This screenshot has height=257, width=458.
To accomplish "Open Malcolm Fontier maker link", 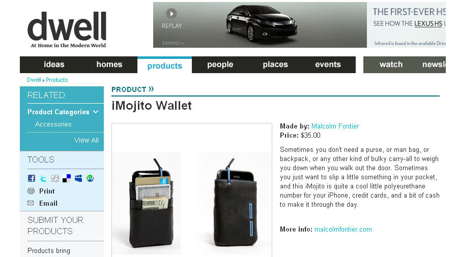I will 335,126.
